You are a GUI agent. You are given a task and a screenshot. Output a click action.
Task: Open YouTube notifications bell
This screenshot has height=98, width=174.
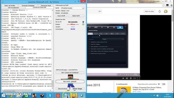point(160,11)
